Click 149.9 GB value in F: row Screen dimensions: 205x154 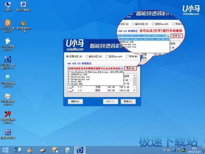pos(124,90)
